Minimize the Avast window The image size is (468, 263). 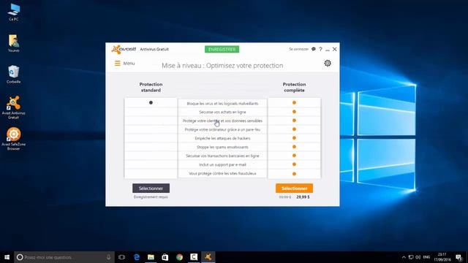tap(328, 50)
